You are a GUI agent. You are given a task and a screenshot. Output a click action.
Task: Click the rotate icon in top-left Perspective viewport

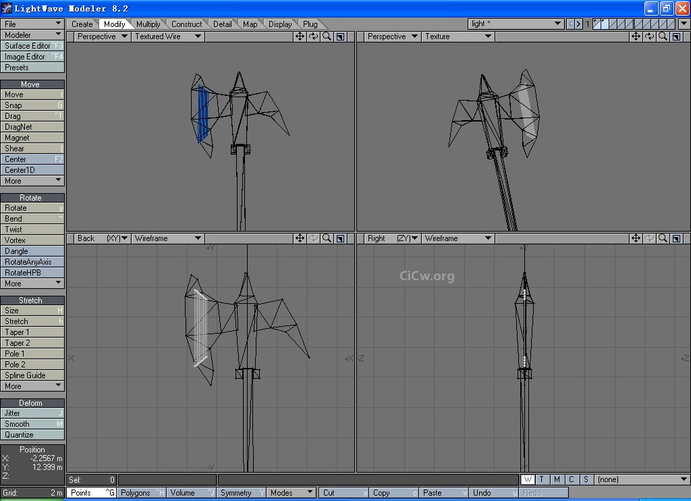pos(313,36)
